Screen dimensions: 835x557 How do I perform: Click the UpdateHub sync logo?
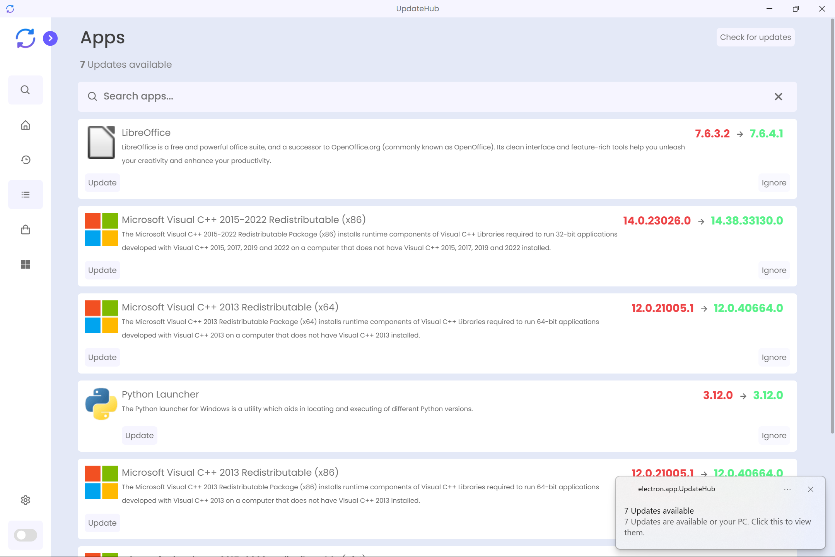tap(25, 38)
